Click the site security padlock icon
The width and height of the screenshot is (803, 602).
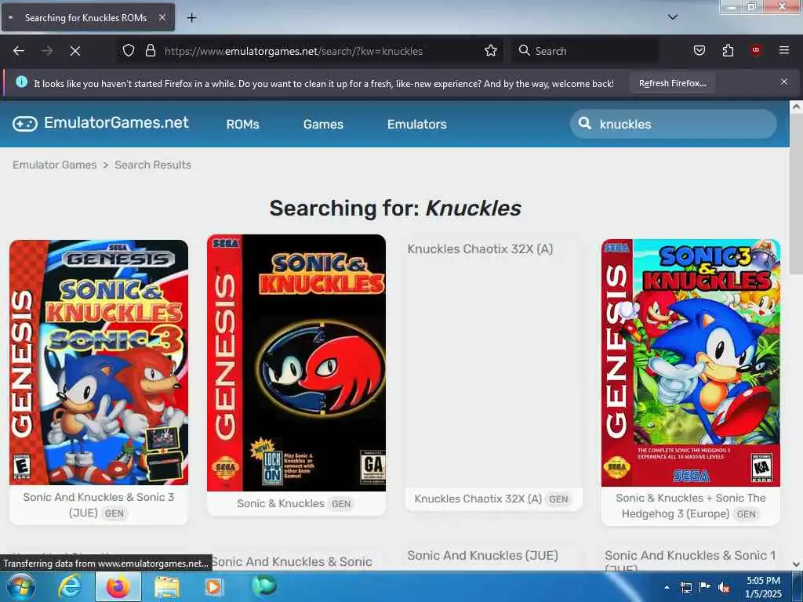pos(150,51)
